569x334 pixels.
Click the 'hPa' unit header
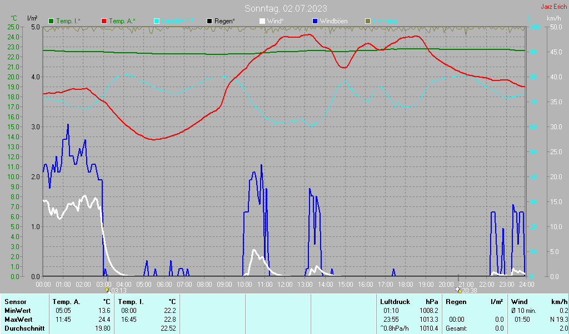(x=432, y=302)
